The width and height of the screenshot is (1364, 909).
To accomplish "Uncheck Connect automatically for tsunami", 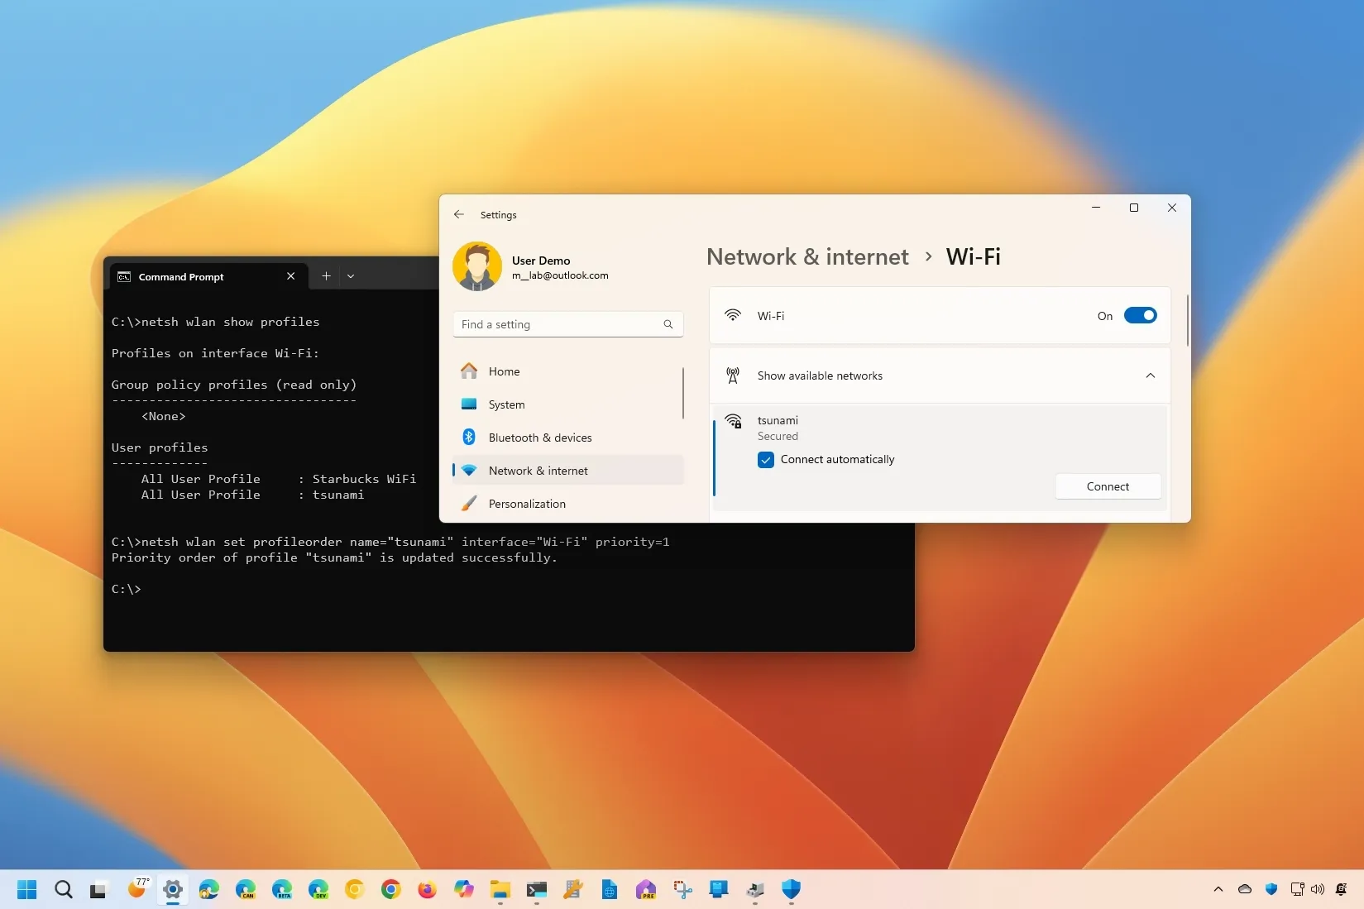I will [x=764, y=460].
